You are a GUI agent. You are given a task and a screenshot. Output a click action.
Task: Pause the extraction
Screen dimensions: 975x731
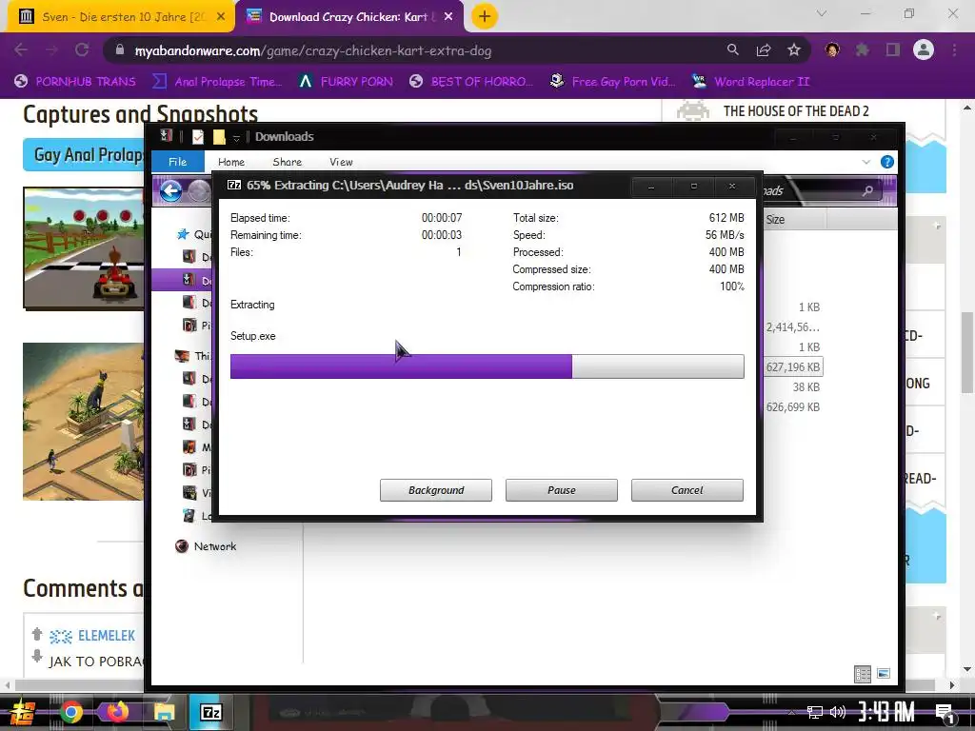[x=562, y=490]
